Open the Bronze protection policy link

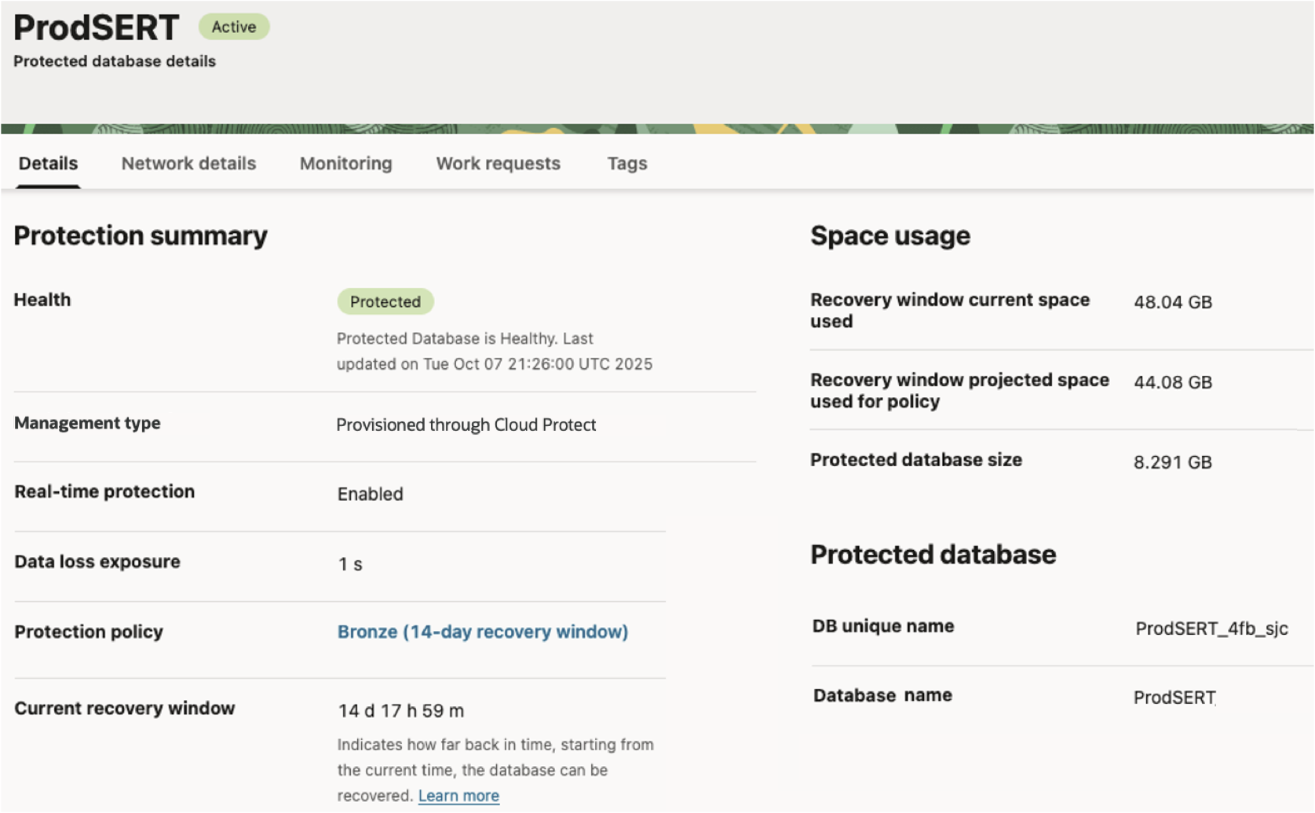click(x=481, y=631)
